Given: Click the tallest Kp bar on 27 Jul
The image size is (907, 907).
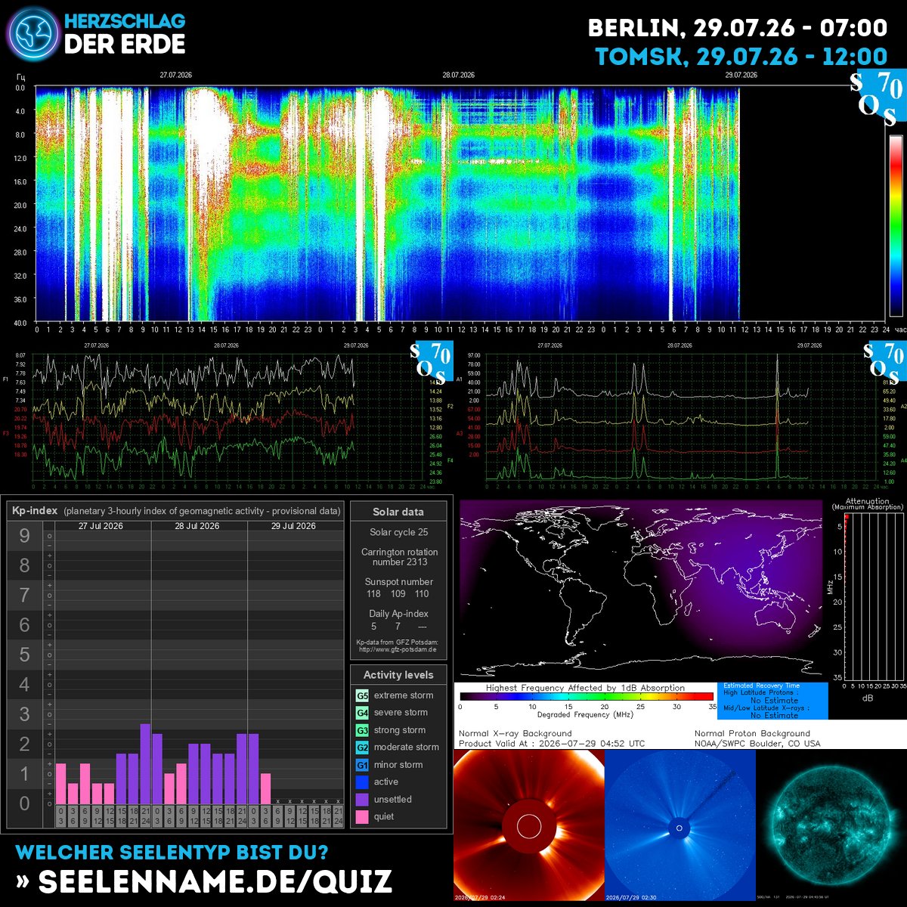Looking at the screenshot, I should pyautogui.click(x=145, y=763).
